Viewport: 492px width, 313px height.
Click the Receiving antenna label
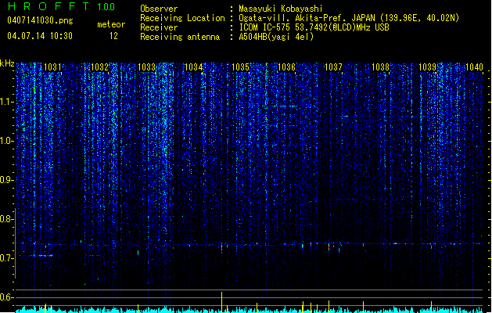point(180,37)
